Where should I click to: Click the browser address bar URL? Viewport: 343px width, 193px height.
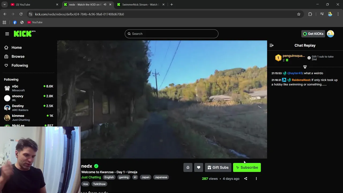click(79, 14)
